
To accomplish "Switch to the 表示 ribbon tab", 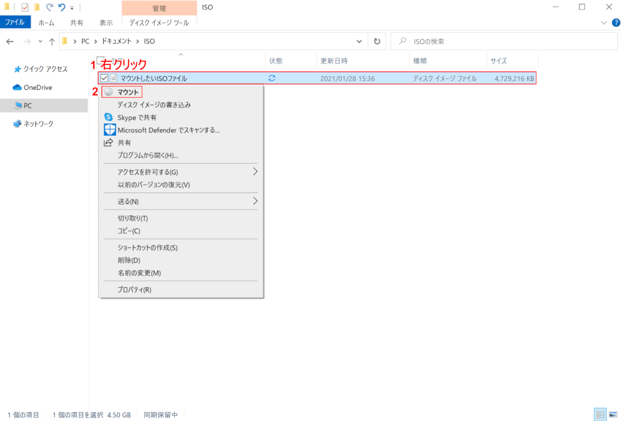I will (x=105, y=22).
